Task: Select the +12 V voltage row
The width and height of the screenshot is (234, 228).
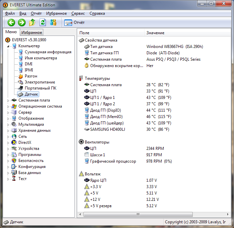Action: tap(154, 199)
